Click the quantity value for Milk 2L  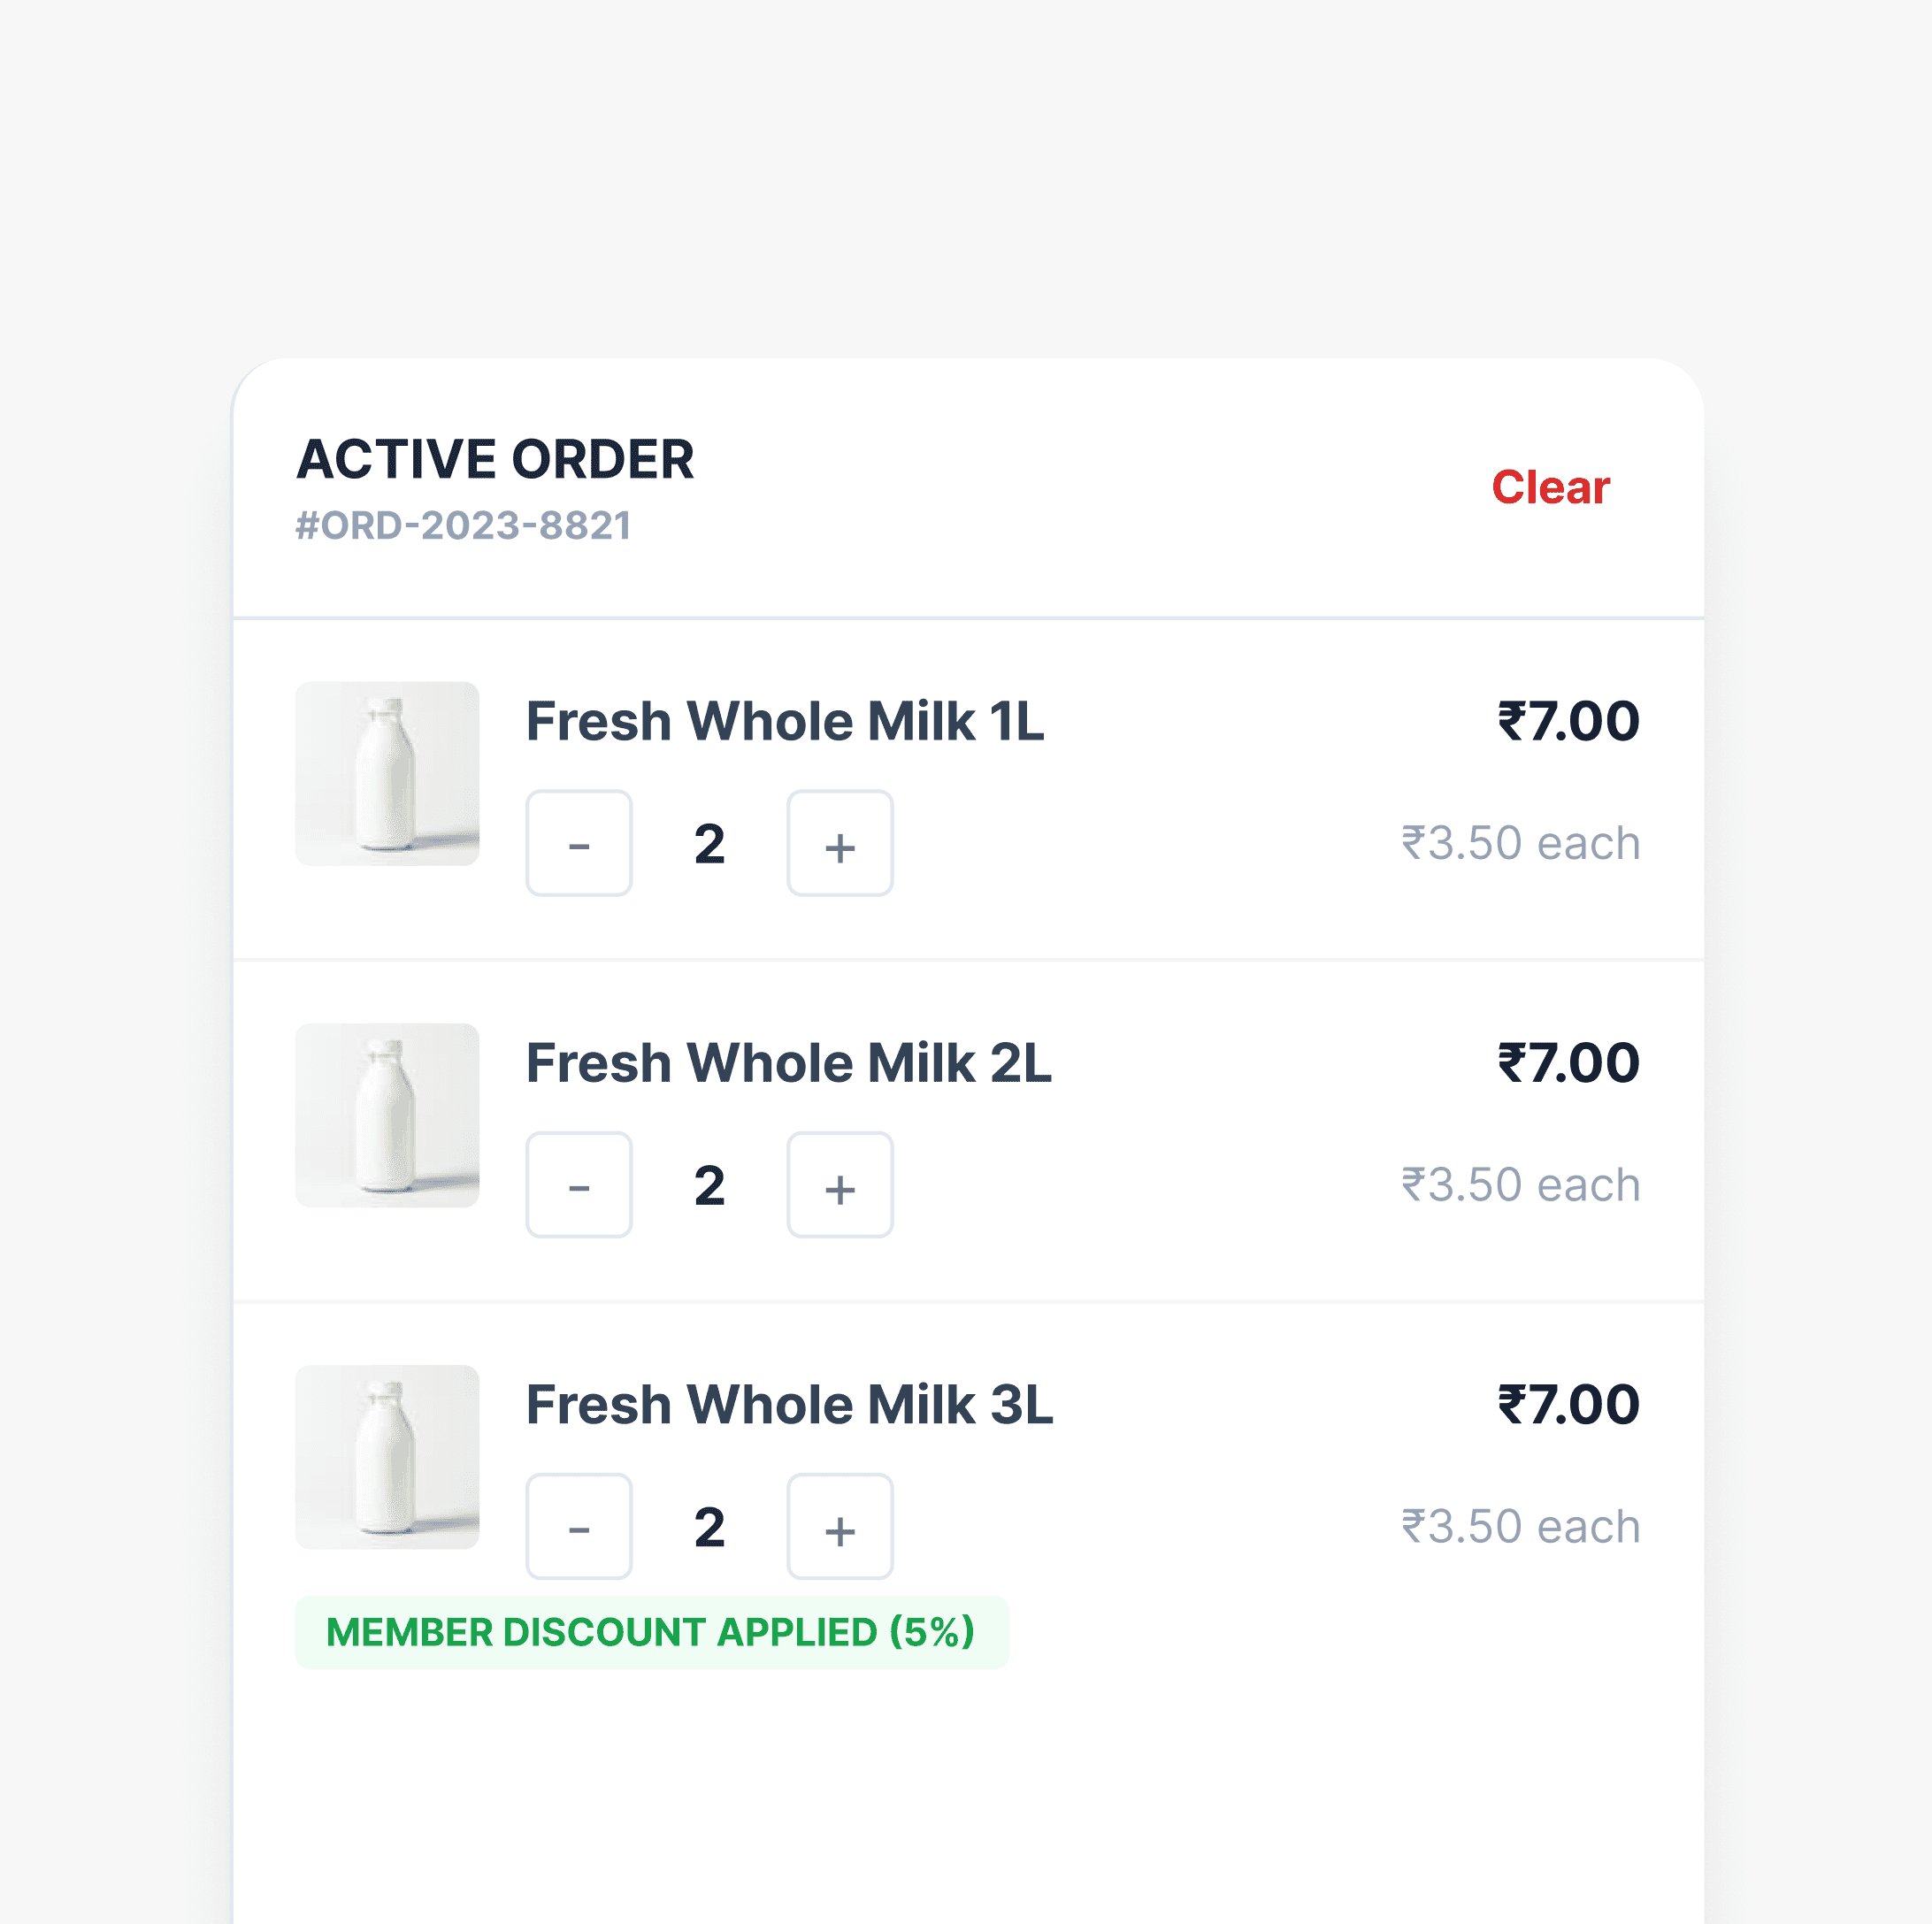(x=710, y=1186)
